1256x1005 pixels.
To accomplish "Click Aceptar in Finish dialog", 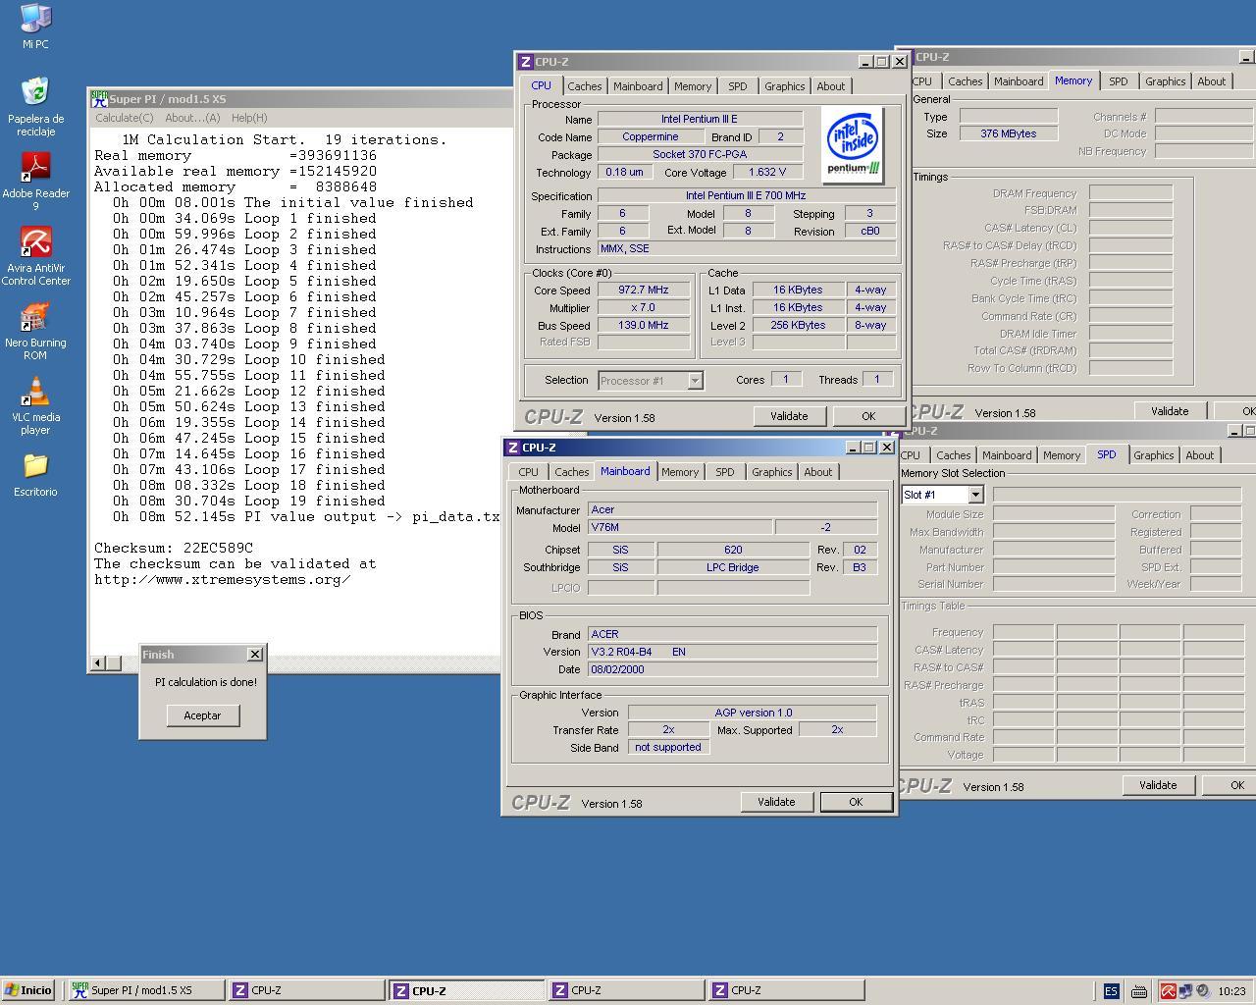I will (x=202, y=715).
